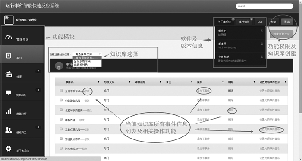The height and width of the screenshot is (161, 302).
Task: Open 数据分析 bar chart icon
Action: [x=9, y=111]
